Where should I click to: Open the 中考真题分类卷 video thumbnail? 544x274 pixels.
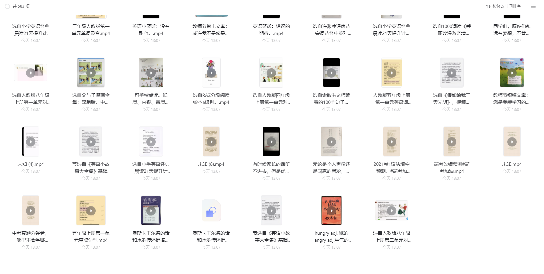[x=31, y=210]
